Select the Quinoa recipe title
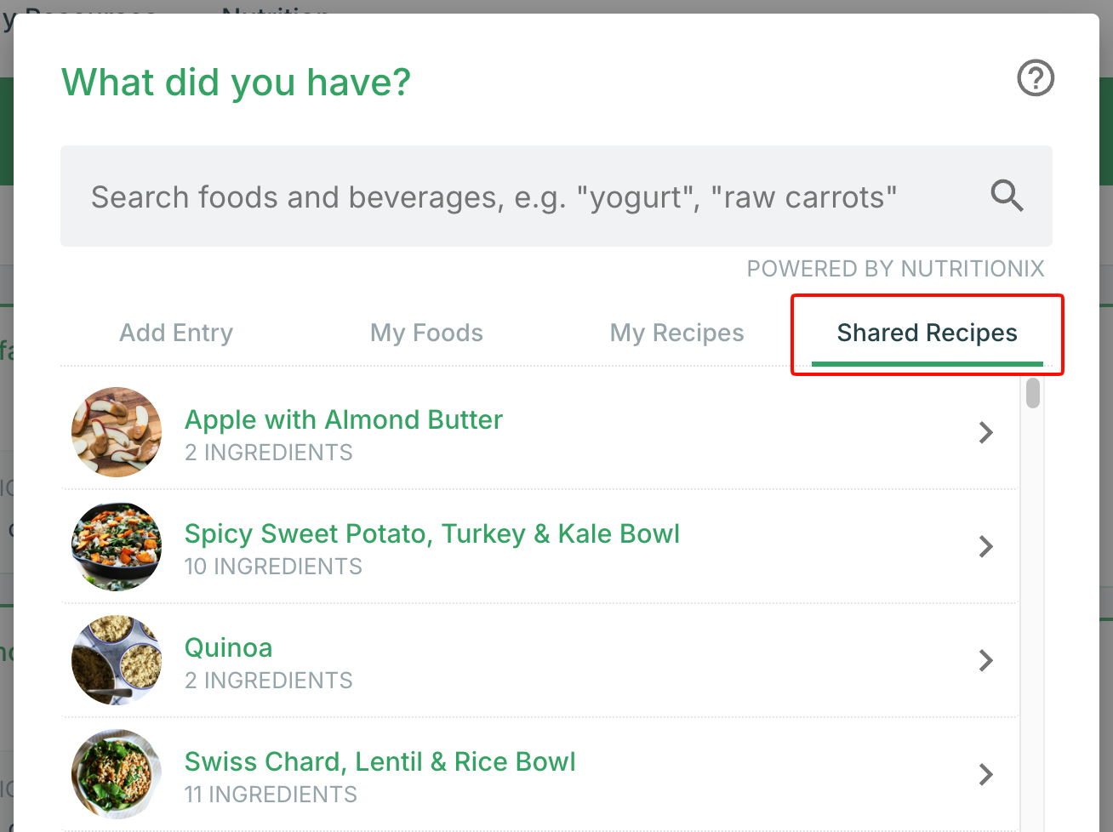The width and height of the screenshot is (1113, 832). 229,647
